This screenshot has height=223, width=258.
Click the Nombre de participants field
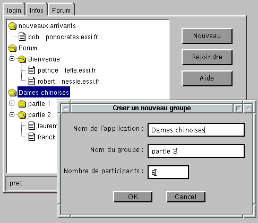(168, 172)
